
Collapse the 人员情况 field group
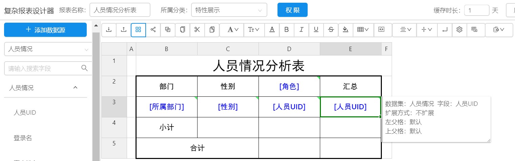point(76,88)
